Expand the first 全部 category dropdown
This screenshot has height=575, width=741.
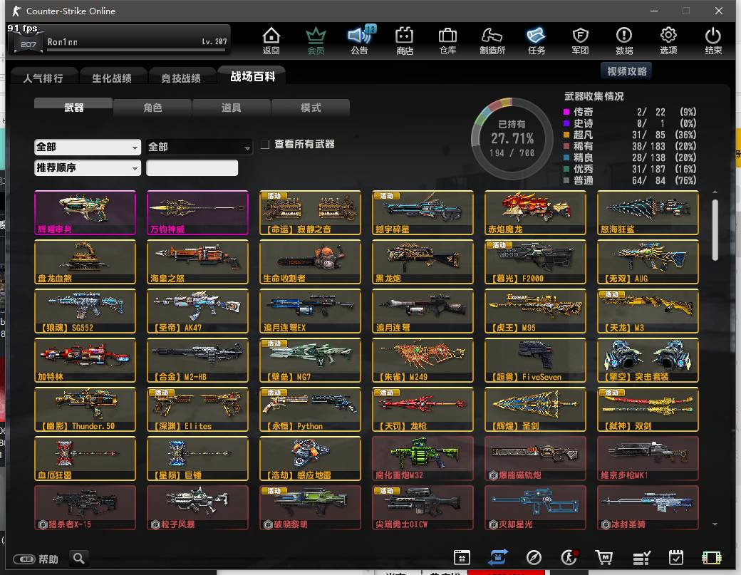pyautogui.click(x=88, y=147)
